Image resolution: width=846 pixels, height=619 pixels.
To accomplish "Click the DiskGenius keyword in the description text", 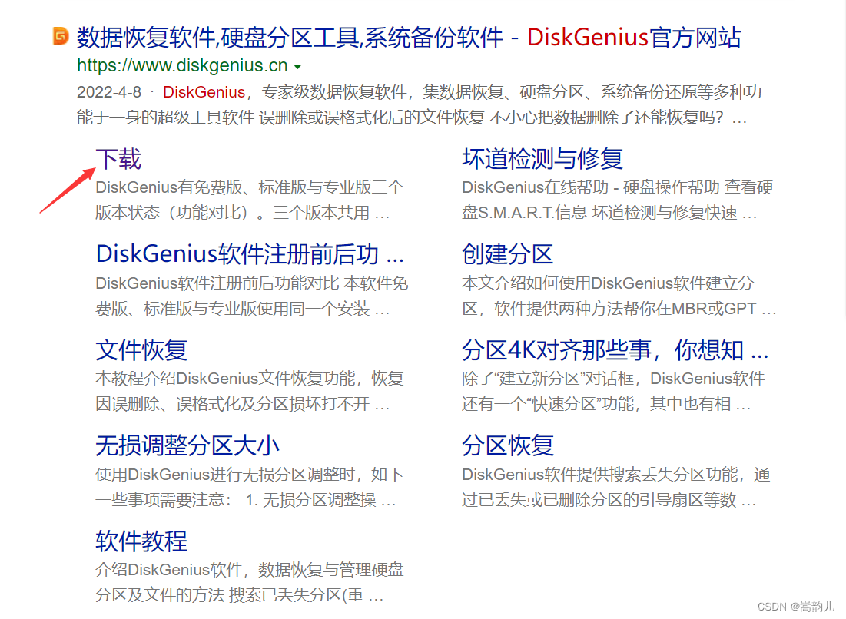I will pyautogui.click(x=203, y=91).
